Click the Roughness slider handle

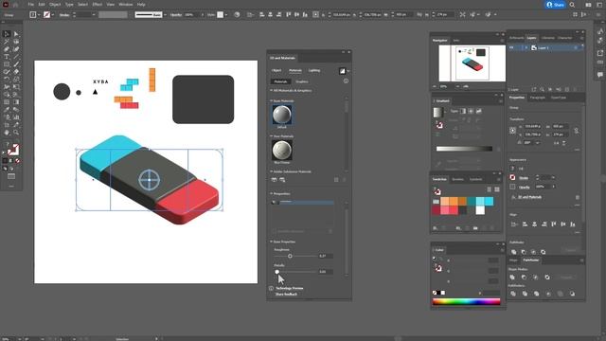coord(290,256)
